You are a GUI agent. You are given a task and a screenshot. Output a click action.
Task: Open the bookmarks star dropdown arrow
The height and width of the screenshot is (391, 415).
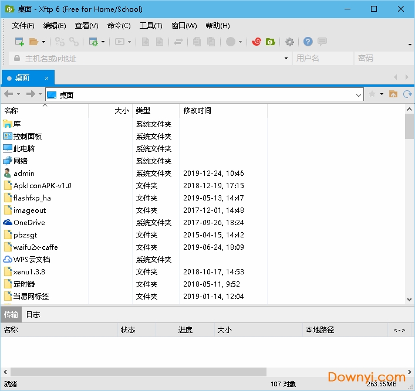pos(382,94)
